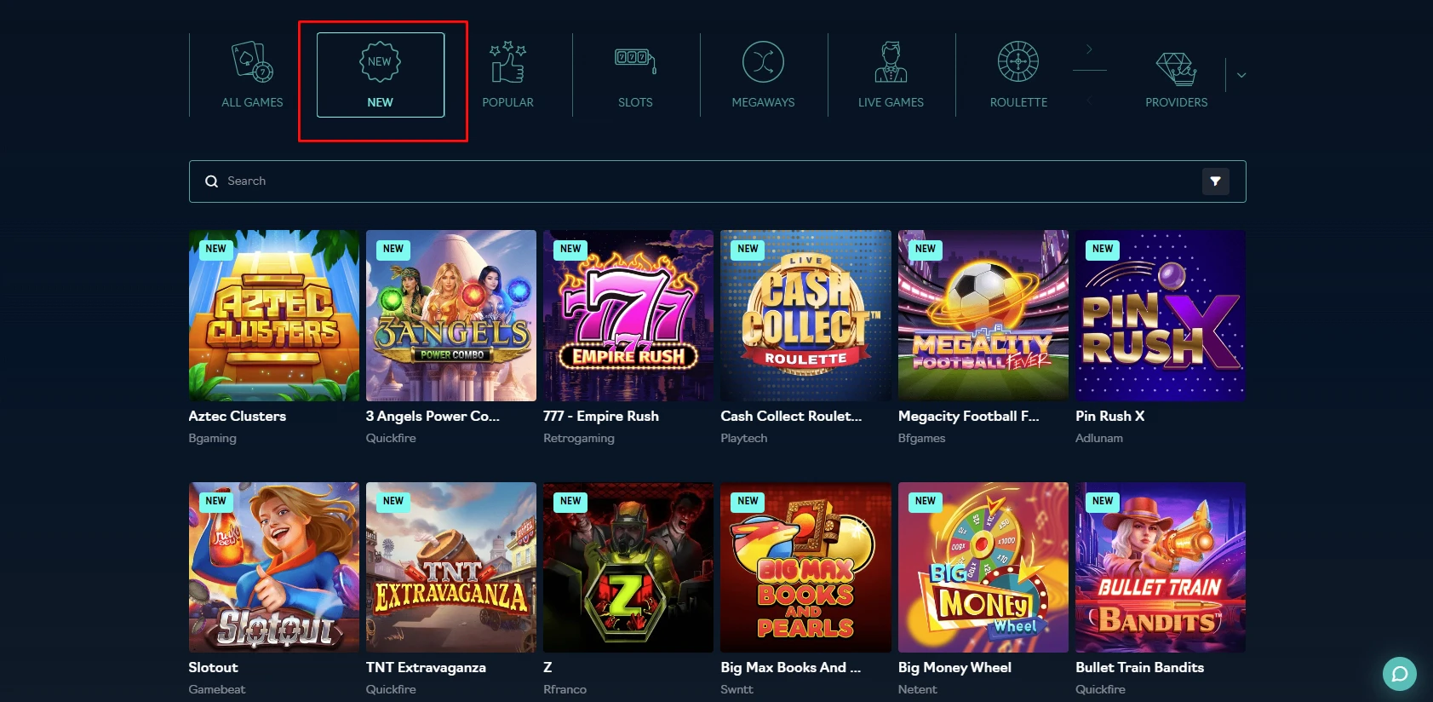The width and height of the screenshot is (1433, 702).
Task: Open TNT Extravaganza thumbnail
Action: click(451, 567)
